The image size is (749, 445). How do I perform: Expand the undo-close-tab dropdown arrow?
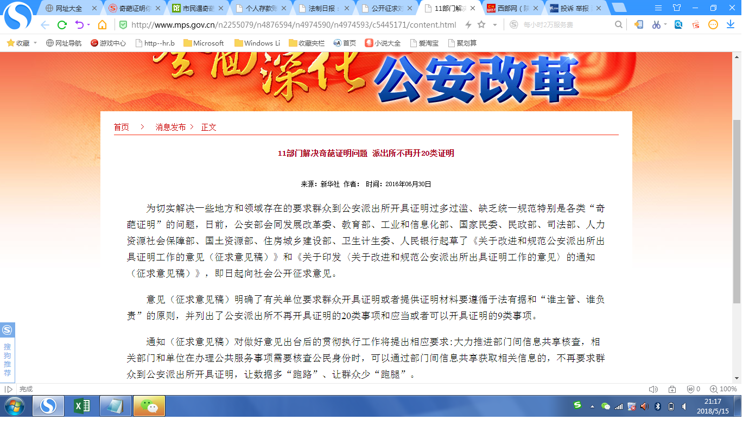point(88,25)
